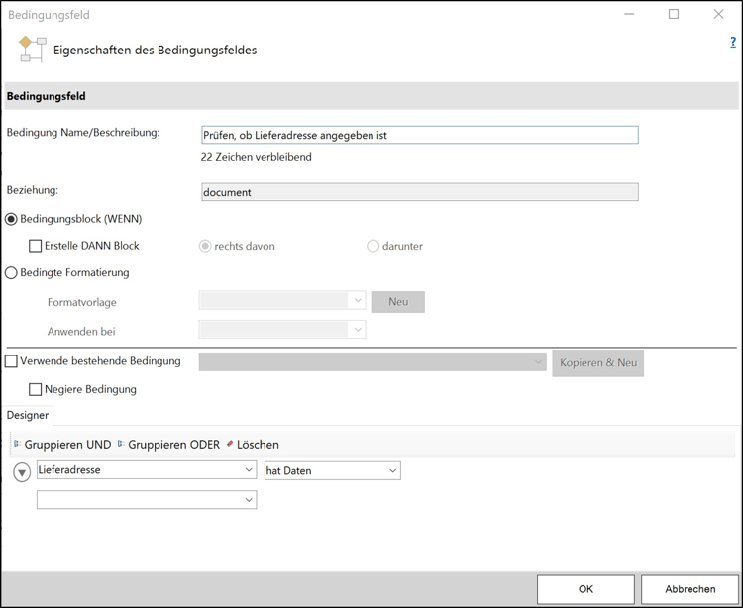The width and height of the screenshot is (743, 608).
Task: Click Gruppieren ODER toolbar label
Action: pyautogui.click(x=174, y=445)
